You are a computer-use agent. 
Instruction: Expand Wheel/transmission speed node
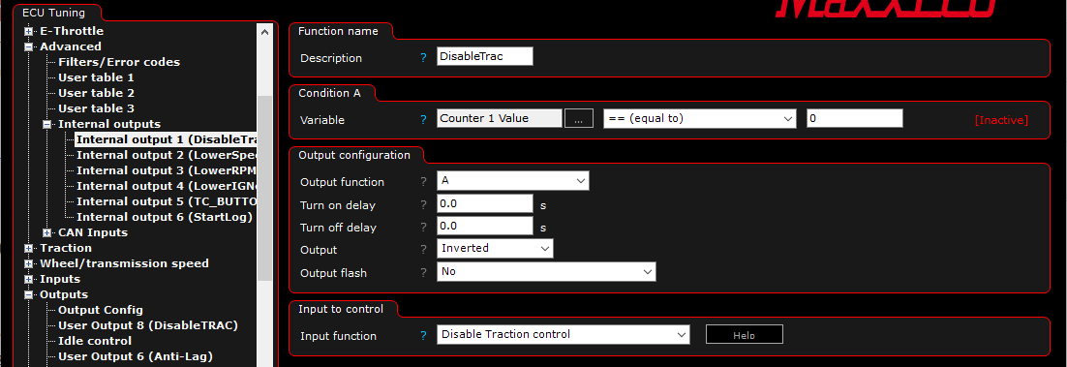29,264
